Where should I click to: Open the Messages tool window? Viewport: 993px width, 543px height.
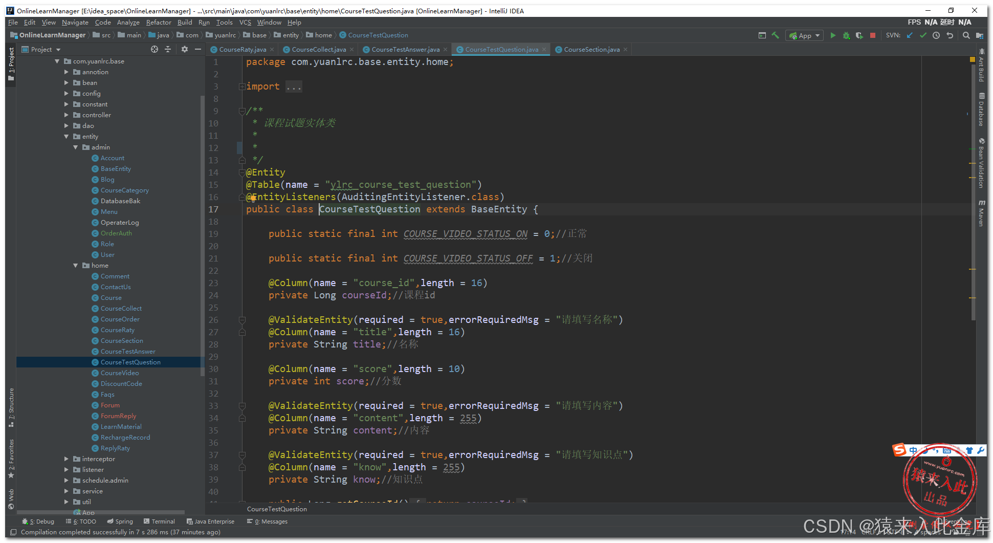tap(267, 522)
